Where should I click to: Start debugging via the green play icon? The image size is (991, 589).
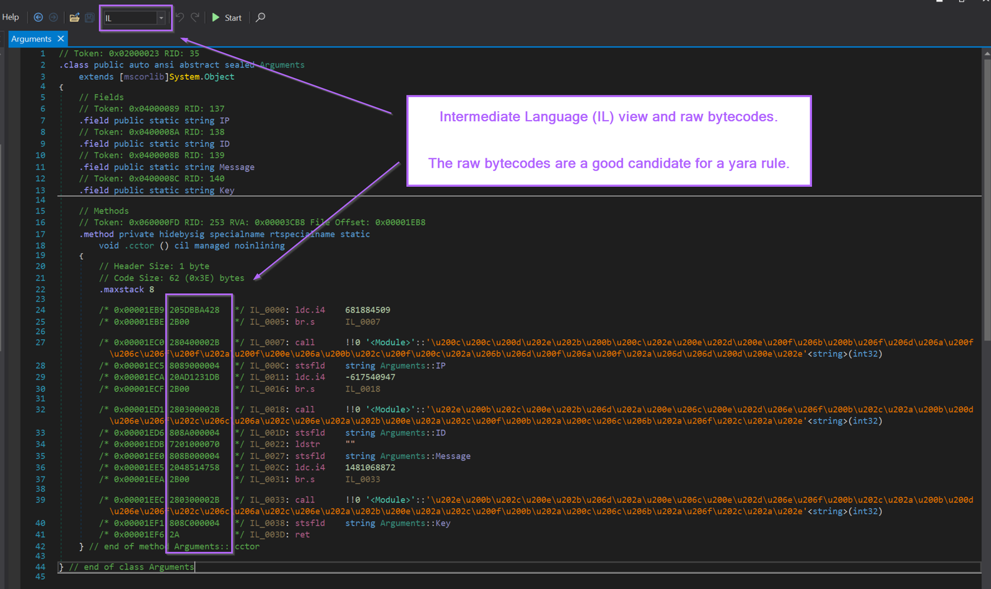pyautogui.click(x=216, y=17)
